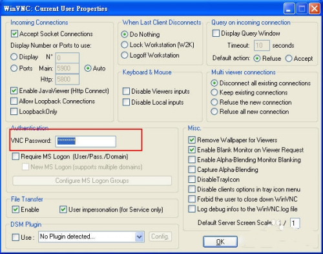Check the DSM Plugin Use checkbox
This screenshot has height=254, width=323.
coord(16,237)
